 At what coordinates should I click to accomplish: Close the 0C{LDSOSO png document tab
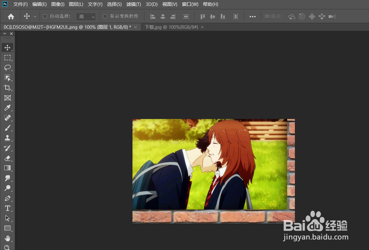point(136,27)
